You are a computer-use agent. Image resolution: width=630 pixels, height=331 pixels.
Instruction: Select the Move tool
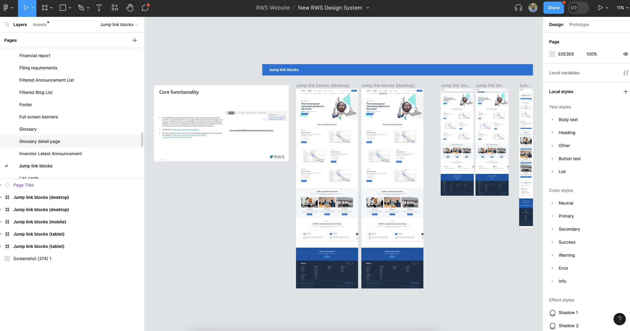tap(25, 8)
